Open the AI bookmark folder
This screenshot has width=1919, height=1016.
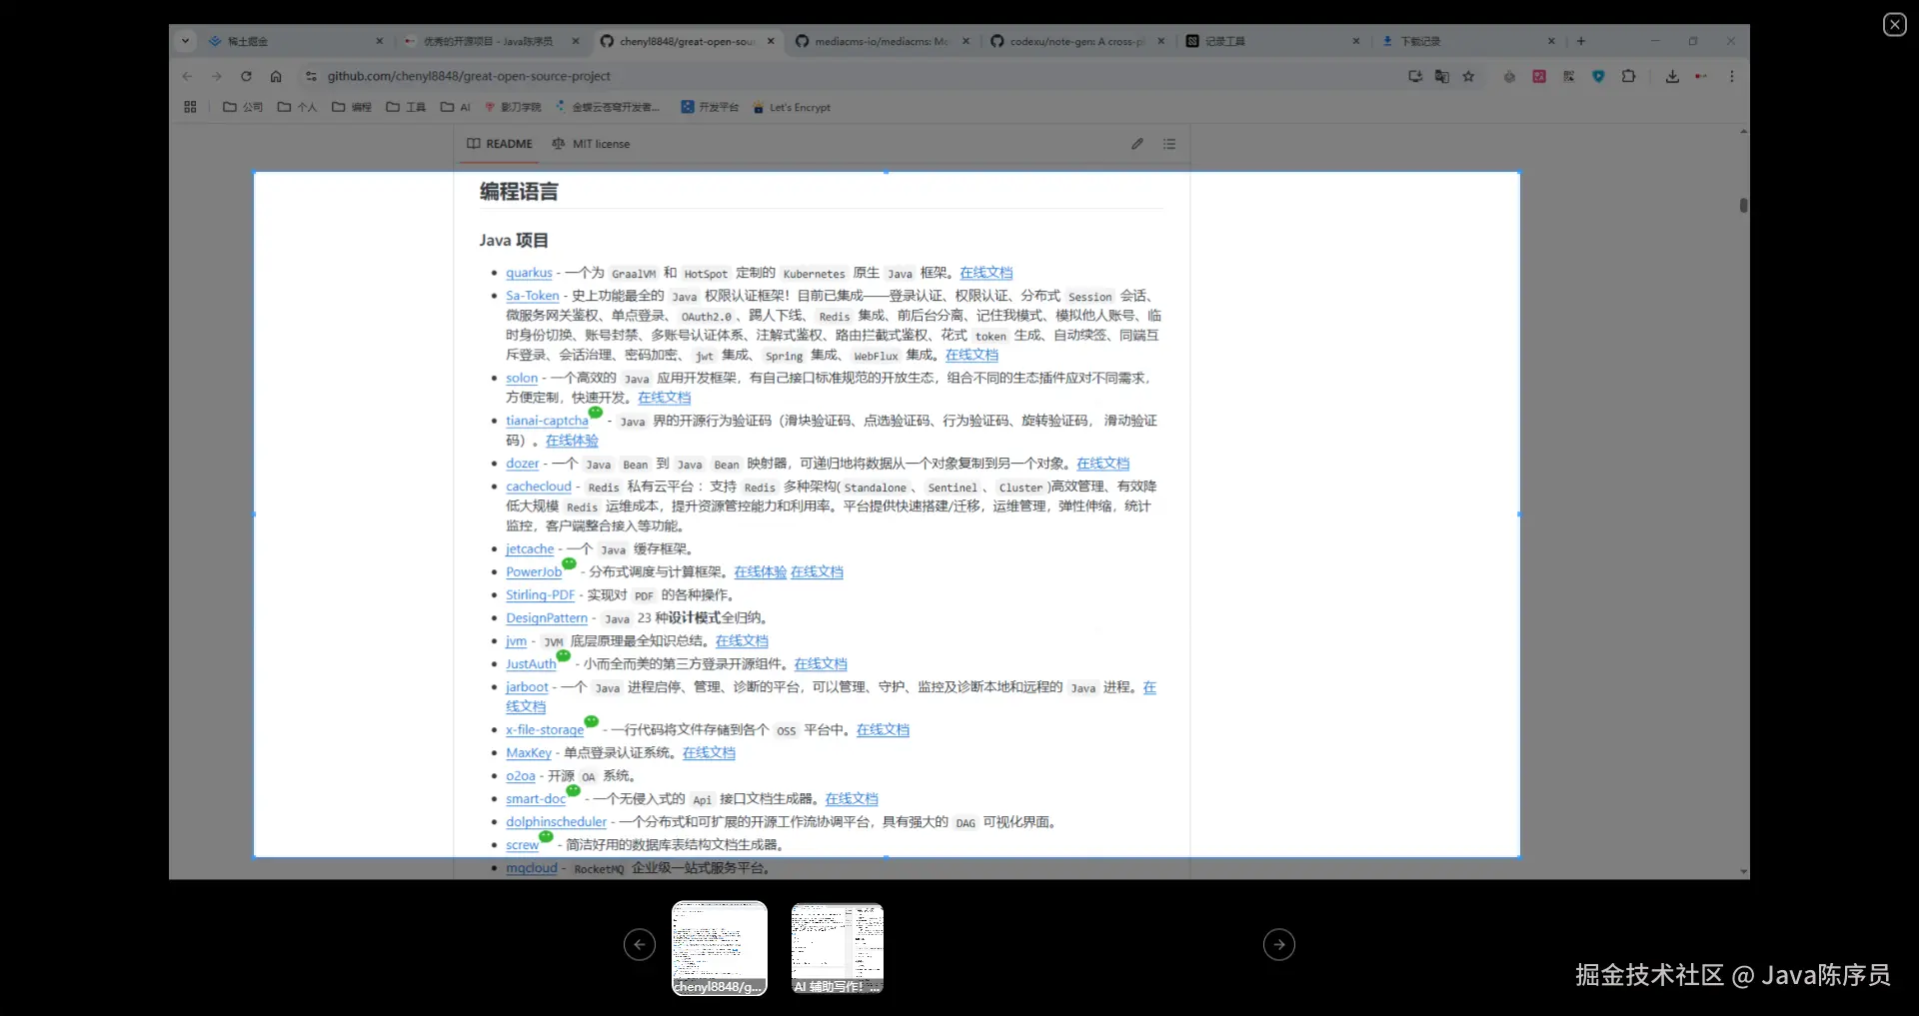pyautogui.click(x=456, y=107)
